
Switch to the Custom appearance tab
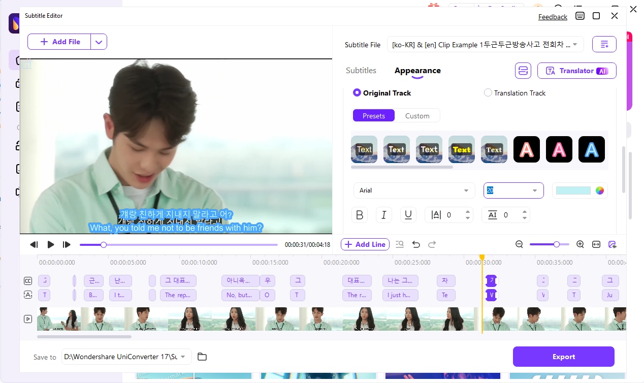pyautogui.click(x=417, y=116)
